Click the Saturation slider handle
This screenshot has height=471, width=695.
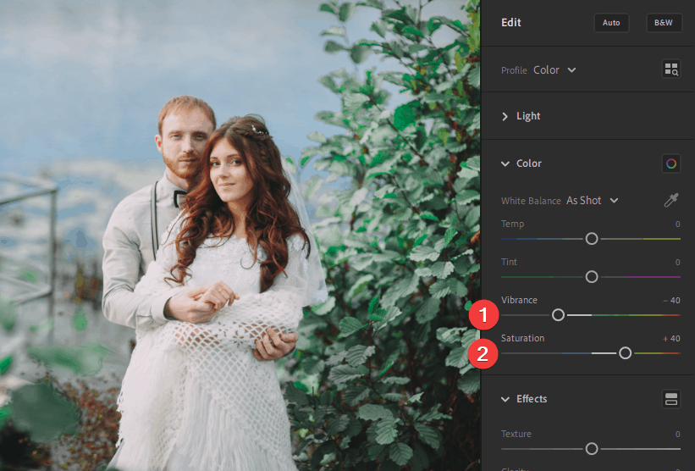pos(625,353)
